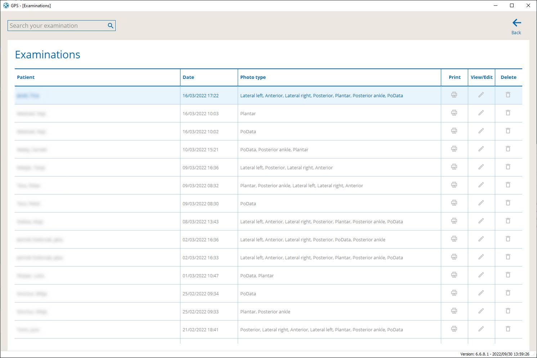Sort by the Date column header

[188, 77]
